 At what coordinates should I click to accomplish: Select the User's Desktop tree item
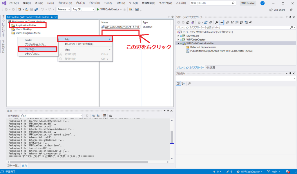[x=24, y=29]
